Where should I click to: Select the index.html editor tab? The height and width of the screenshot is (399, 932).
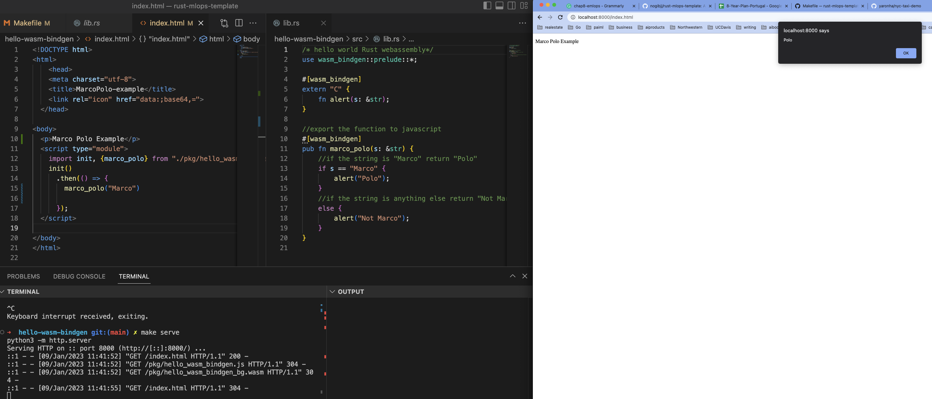[167, 23]
